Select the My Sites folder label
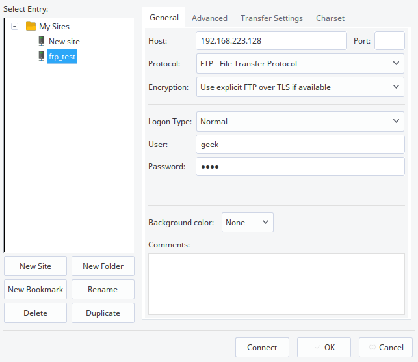This screenshot has width=418, height=362. (54, 27)
